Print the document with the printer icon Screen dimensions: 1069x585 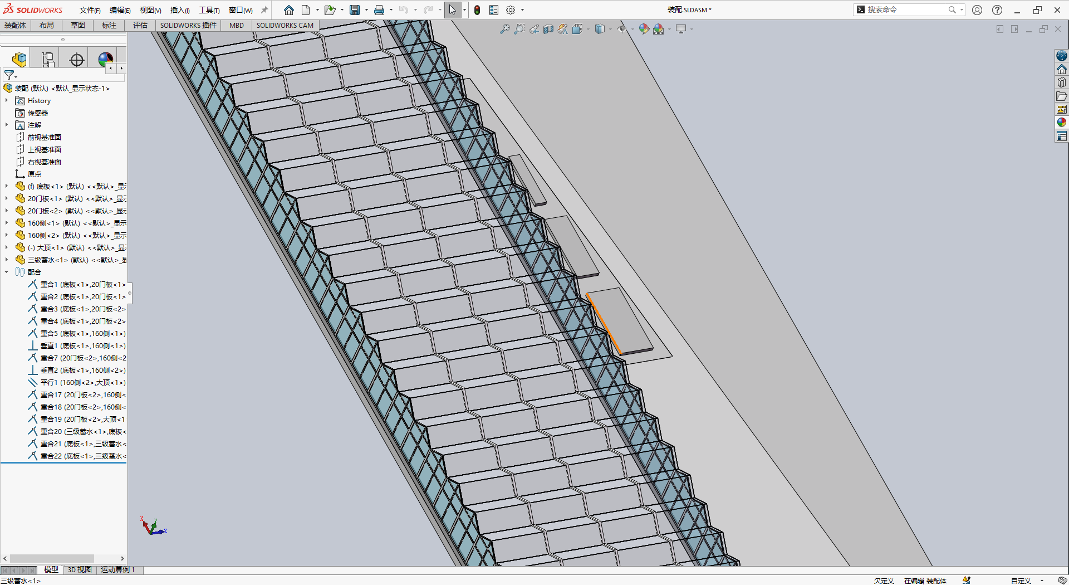(379, 10)
